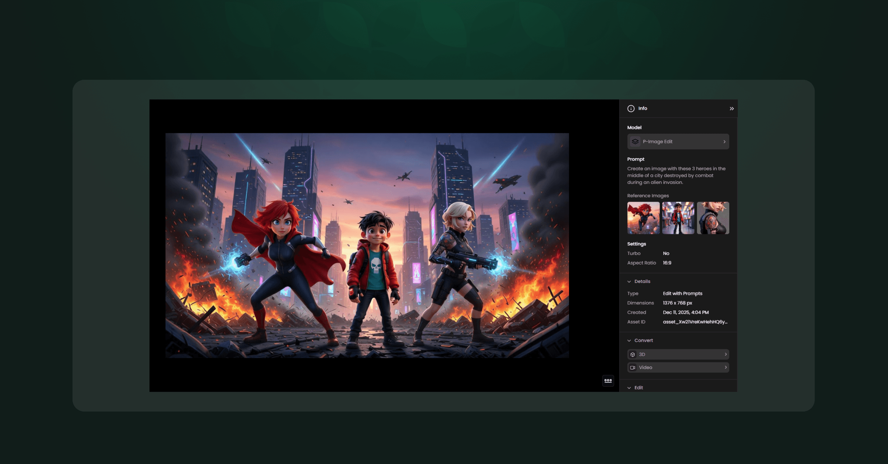The image size is (888, 464).
Task: Click the arrow on the 3D row
Action: (x=725, y=354)
